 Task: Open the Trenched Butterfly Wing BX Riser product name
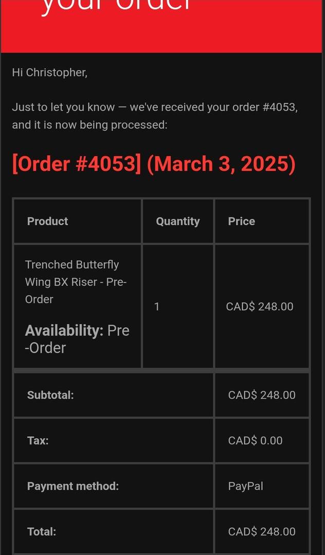[x=76, y=281]
